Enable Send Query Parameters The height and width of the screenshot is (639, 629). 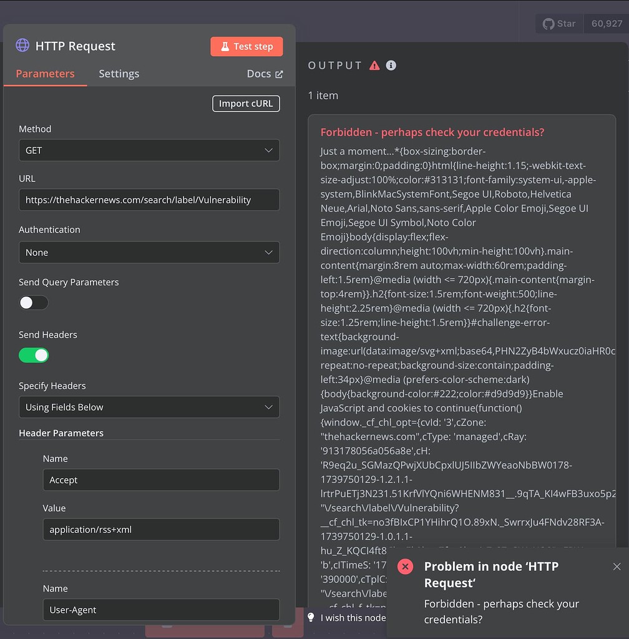[x=33, y=302]
